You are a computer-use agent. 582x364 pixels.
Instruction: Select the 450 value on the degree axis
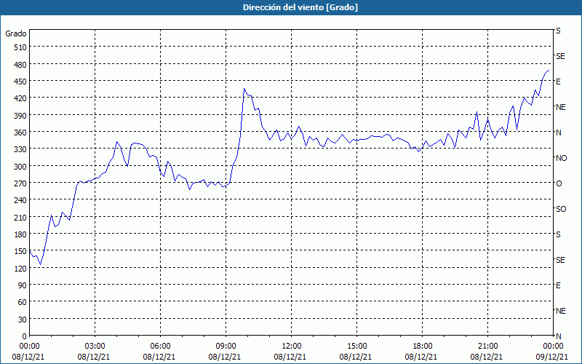[21, 82]
